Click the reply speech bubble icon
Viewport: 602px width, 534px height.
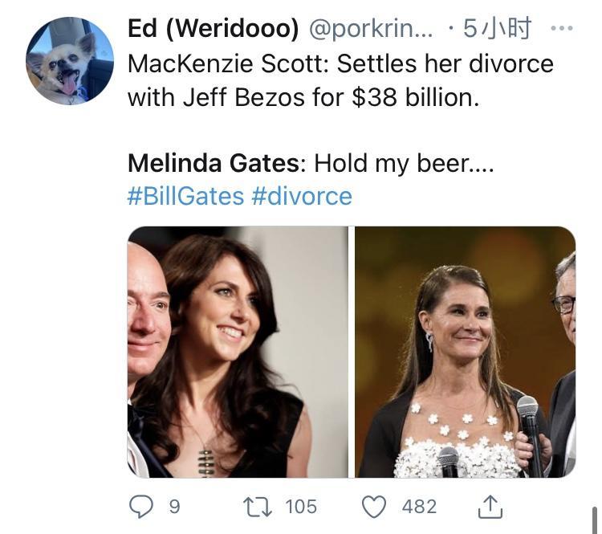point(140,506)
